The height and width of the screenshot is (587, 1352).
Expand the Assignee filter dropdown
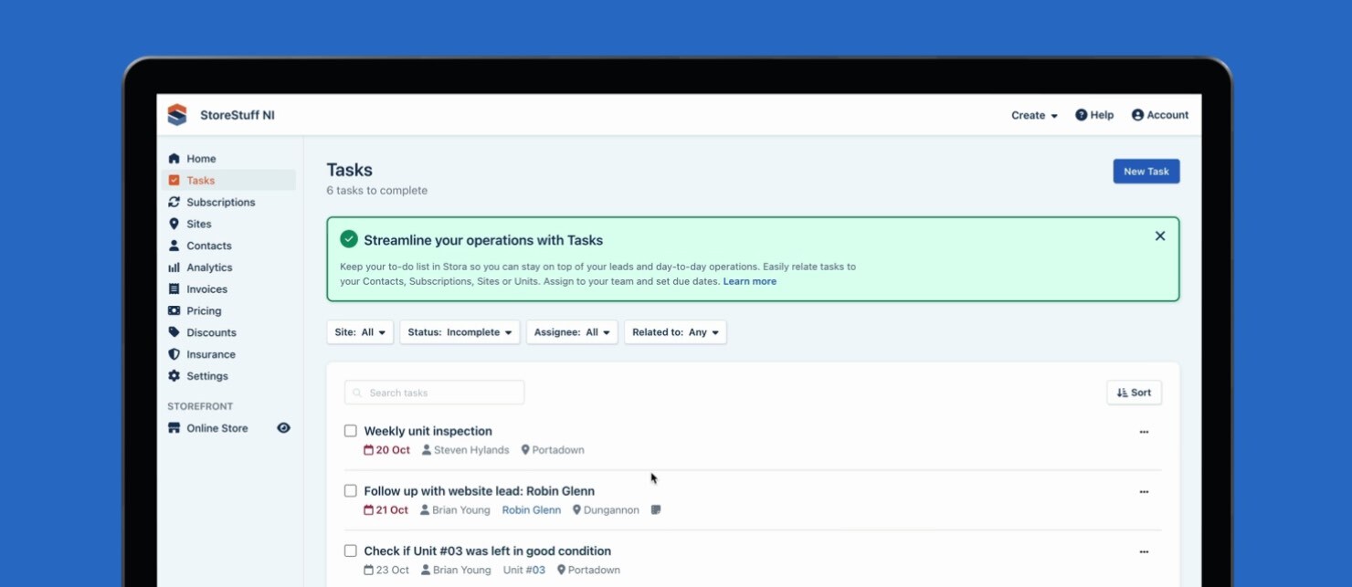click(572, 332)
